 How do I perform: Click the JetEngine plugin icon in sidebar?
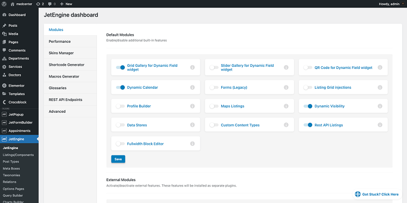(x=4, y=139)
